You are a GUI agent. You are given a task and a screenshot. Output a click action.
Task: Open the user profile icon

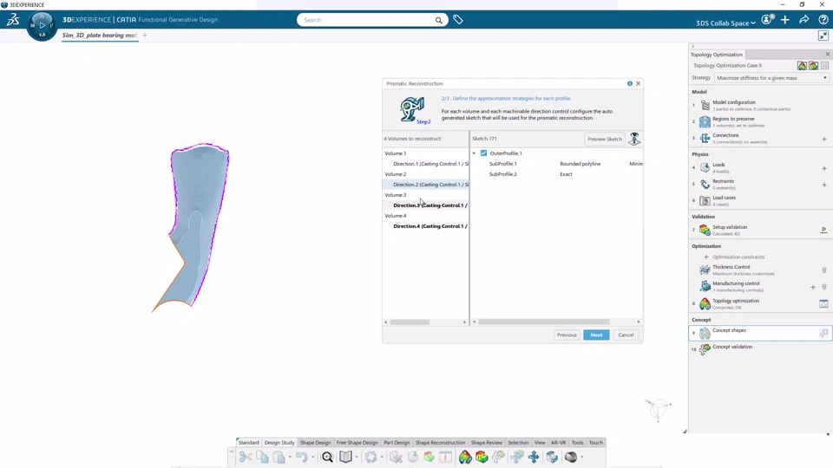click(766, 20)
